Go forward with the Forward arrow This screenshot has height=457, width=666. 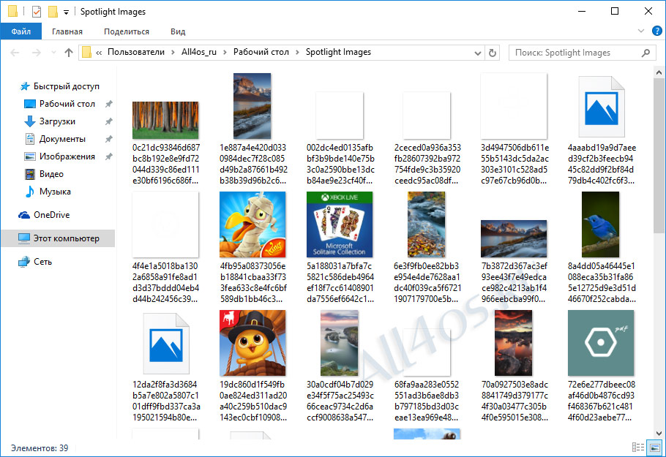(37, 53)
